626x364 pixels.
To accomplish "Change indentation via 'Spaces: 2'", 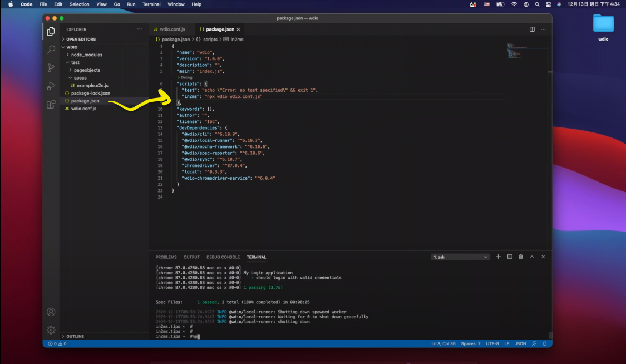I will [471, 343].
